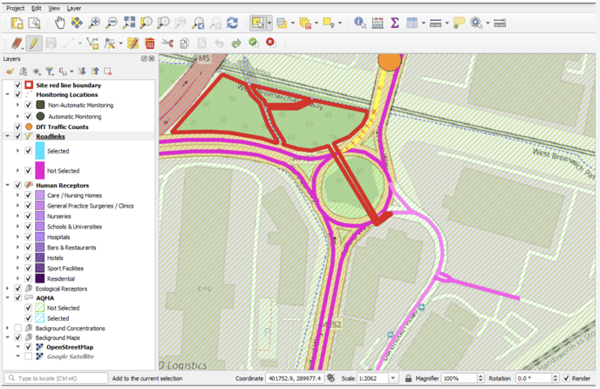
Task: Click the Zoom to Selection icon
Action: click(146, 23)
